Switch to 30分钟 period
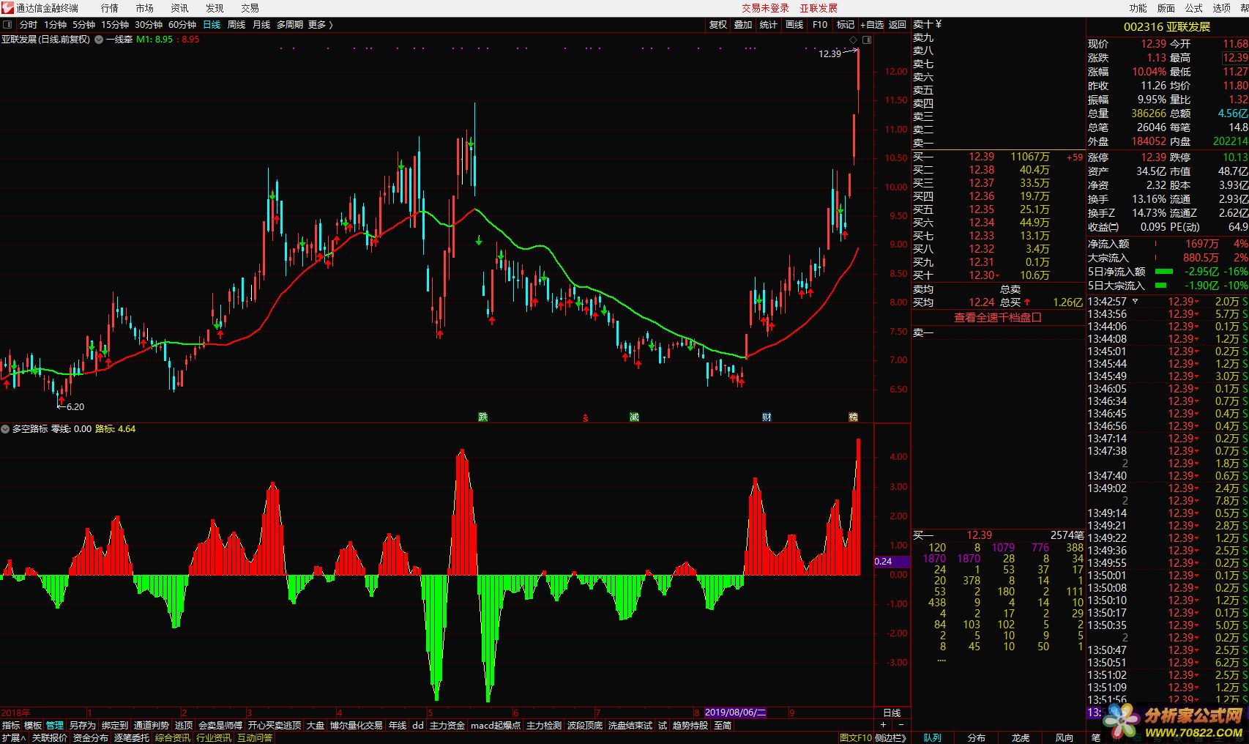This screenshot has width=1249, height=744. tap(149, 25)
